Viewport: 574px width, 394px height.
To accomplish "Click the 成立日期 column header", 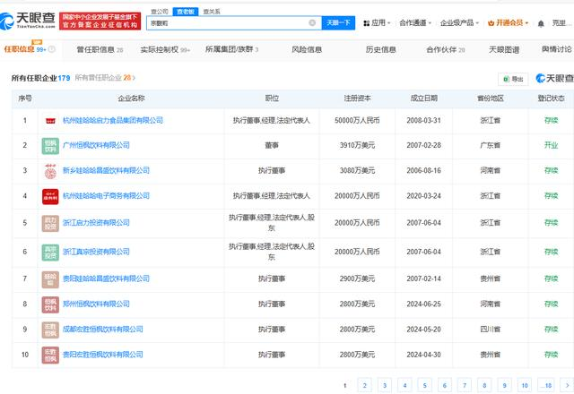I will 424,98.
